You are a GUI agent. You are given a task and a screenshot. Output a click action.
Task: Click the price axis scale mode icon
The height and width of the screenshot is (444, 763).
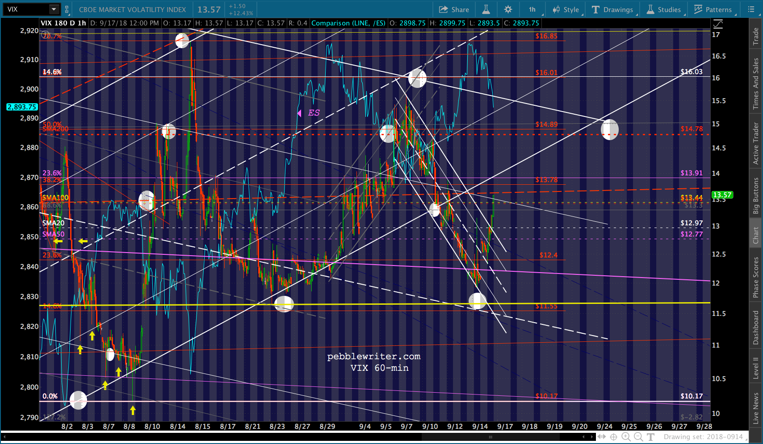[717, 24]
